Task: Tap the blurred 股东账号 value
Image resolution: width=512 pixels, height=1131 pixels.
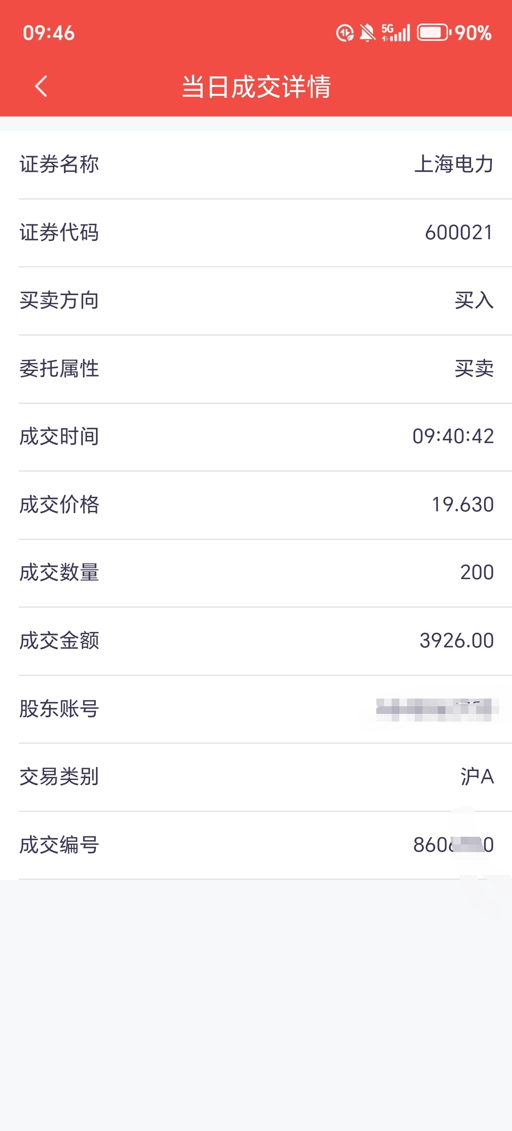Action: pyautogui.click(x=437, y=710)
